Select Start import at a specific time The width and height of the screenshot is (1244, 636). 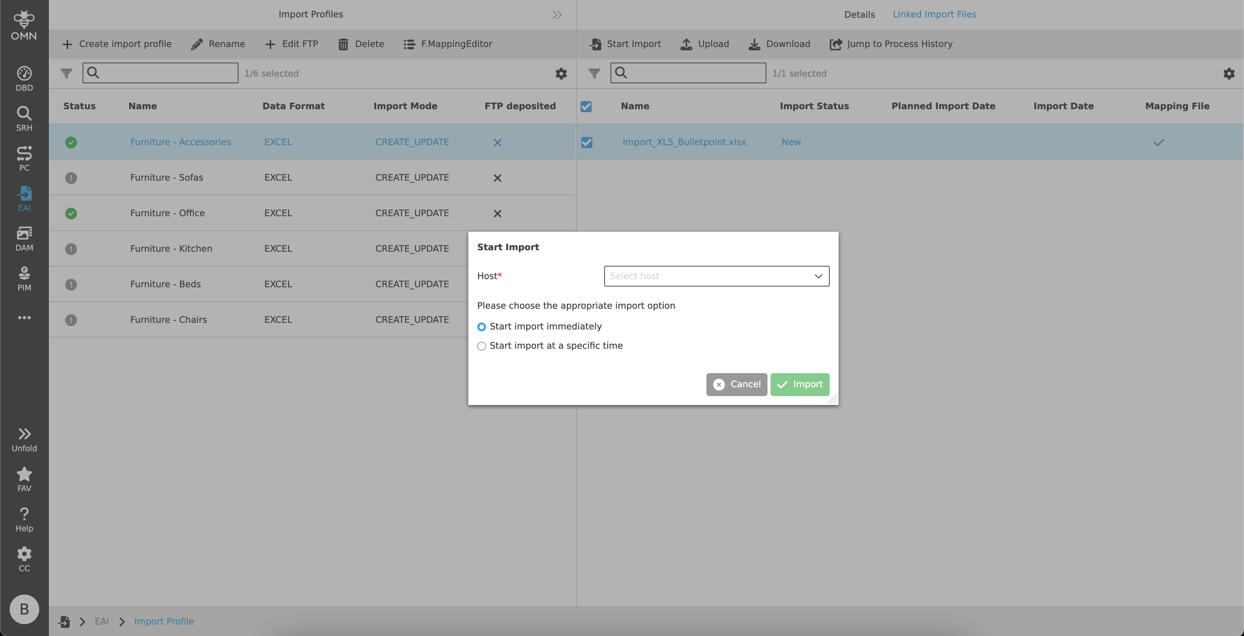(481, 346)
